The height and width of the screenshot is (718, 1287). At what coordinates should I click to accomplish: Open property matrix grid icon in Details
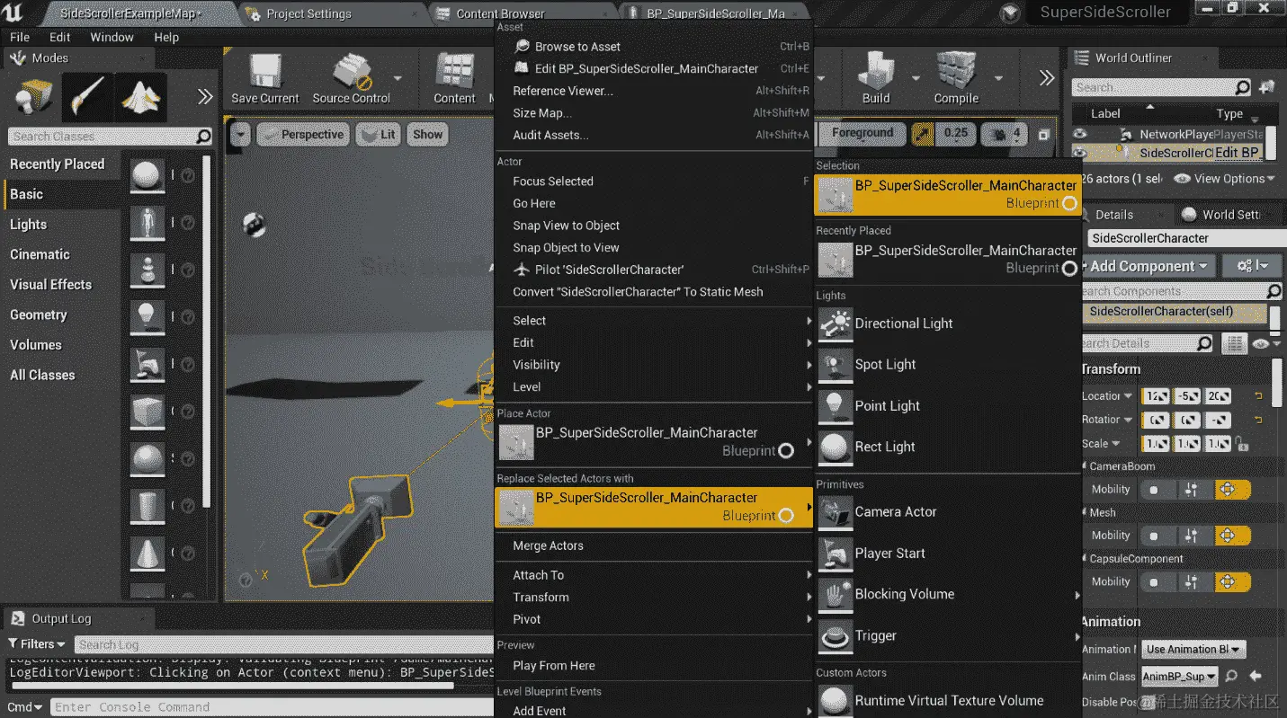1234,343
